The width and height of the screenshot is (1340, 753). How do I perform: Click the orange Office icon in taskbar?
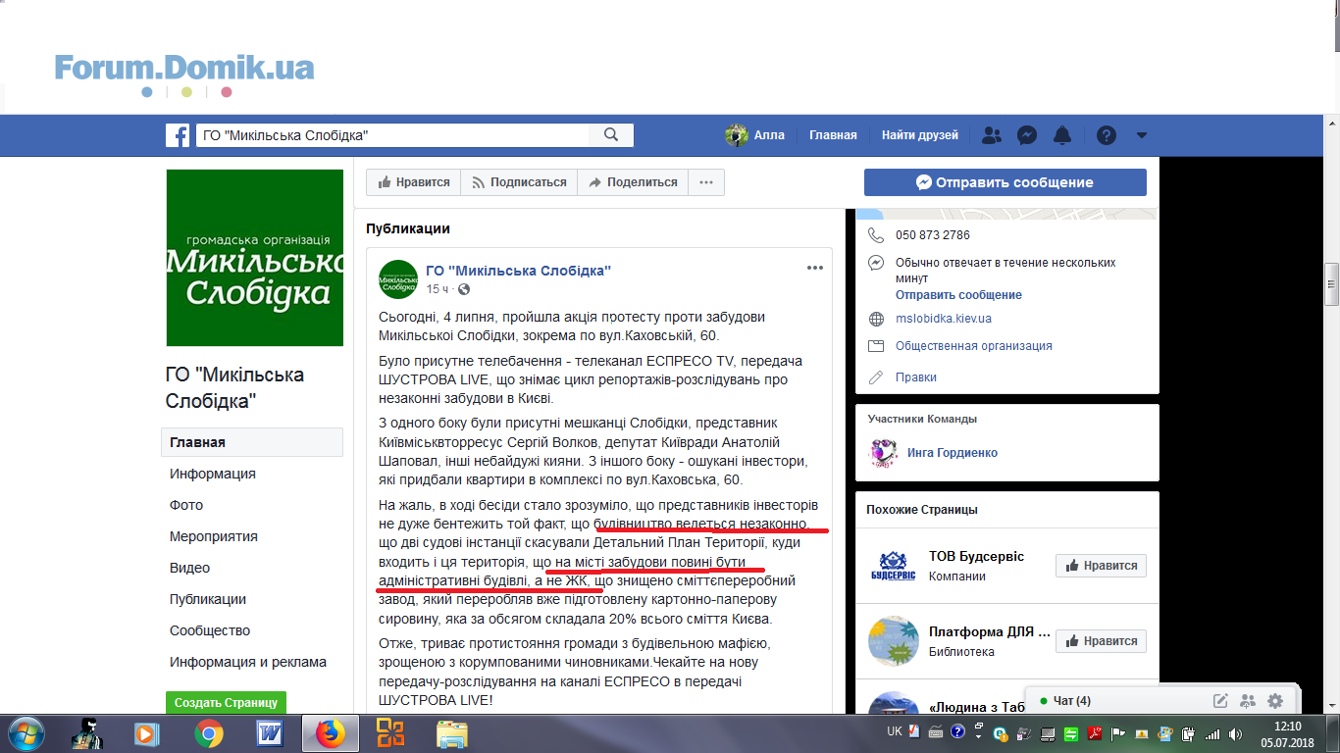tap(390, 733)
